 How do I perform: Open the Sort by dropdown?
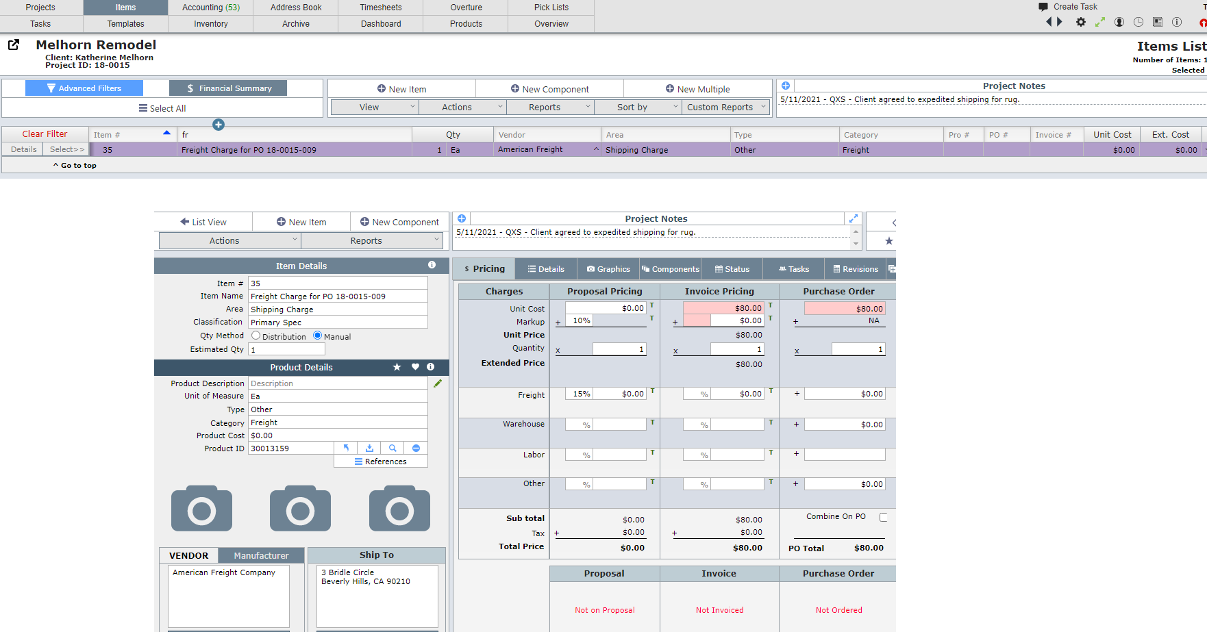(x=638, y=107)
